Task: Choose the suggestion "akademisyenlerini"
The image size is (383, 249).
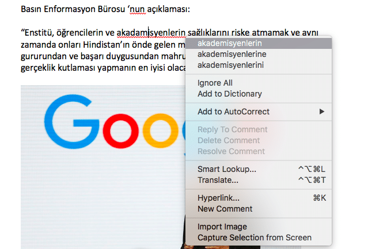Action: pyautogui.click(x=259, y=65)
